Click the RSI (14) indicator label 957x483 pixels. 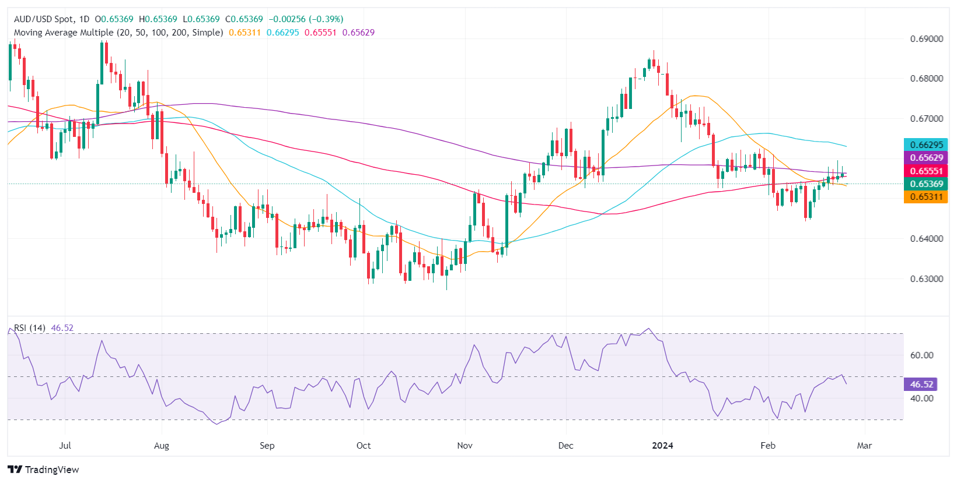point(30,328)
